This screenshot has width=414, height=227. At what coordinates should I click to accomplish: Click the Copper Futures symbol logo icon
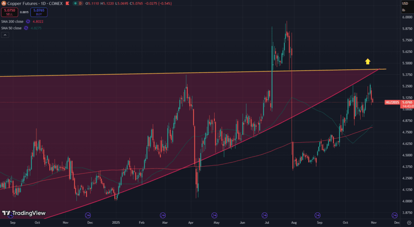(x=4, y=3)
